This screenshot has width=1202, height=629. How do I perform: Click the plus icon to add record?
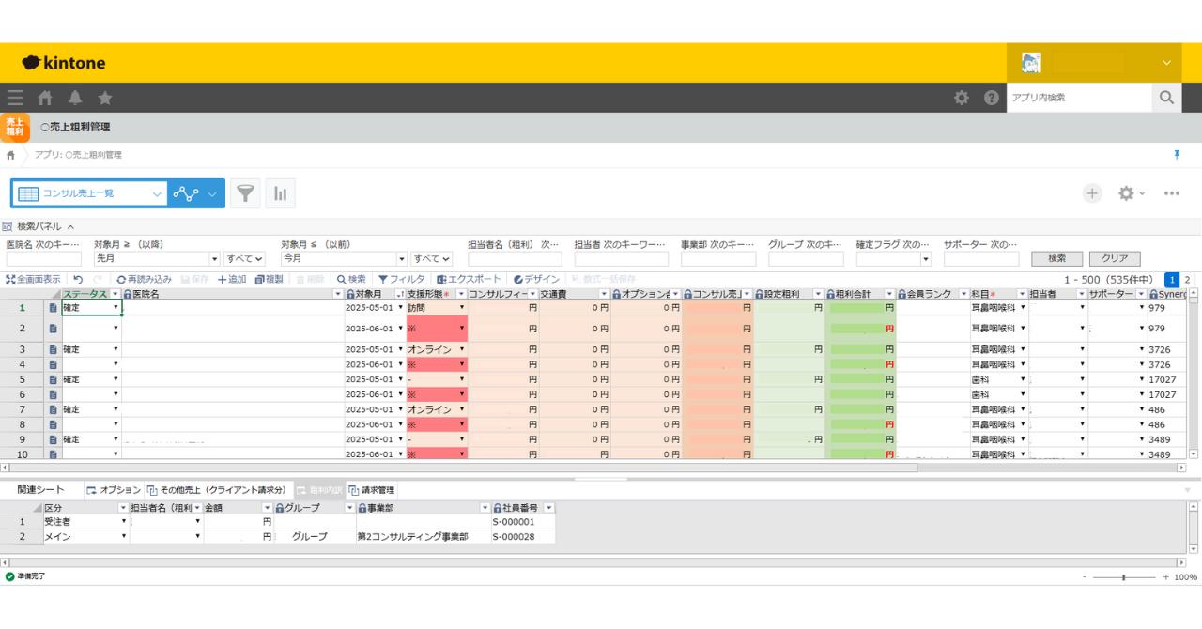click(1092, 193)
